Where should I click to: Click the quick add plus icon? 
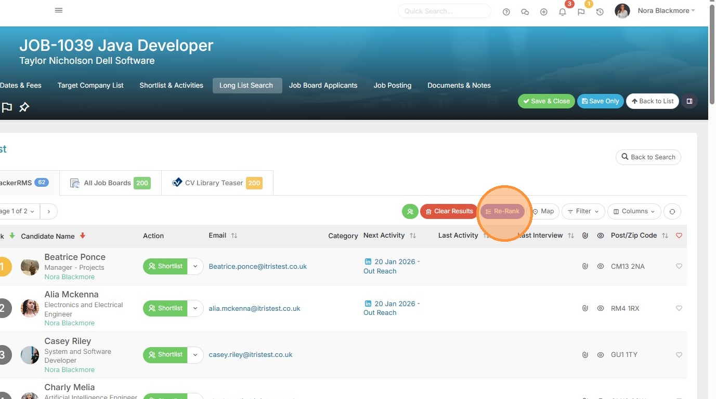click(544, 12)
